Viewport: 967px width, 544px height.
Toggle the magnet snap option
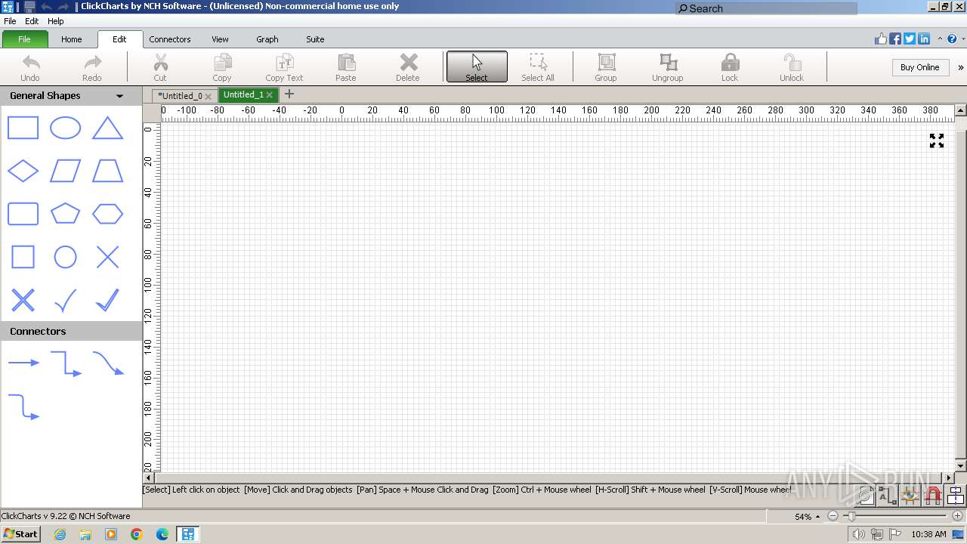[x=933, y=496]
